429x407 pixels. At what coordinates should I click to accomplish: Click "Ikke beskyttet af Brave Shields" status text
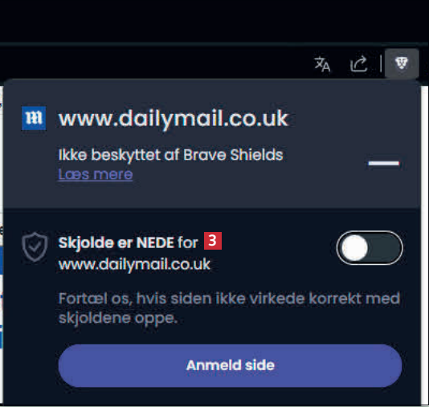pos(171,155)
